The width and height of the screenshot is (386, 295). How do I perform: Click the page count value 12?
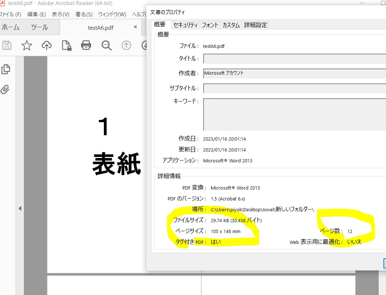click(350, 232)
